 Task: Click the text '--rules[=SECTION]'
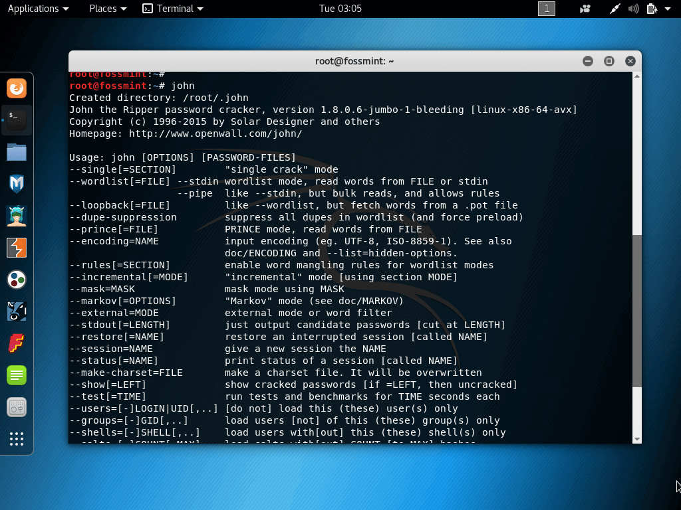[120, 265]
